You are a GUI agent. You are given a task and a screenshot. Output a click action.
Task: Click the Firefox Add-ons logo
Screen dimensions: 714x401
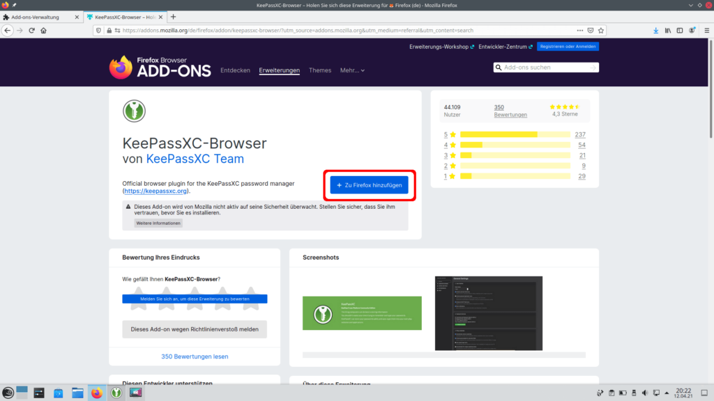point(160,68)
